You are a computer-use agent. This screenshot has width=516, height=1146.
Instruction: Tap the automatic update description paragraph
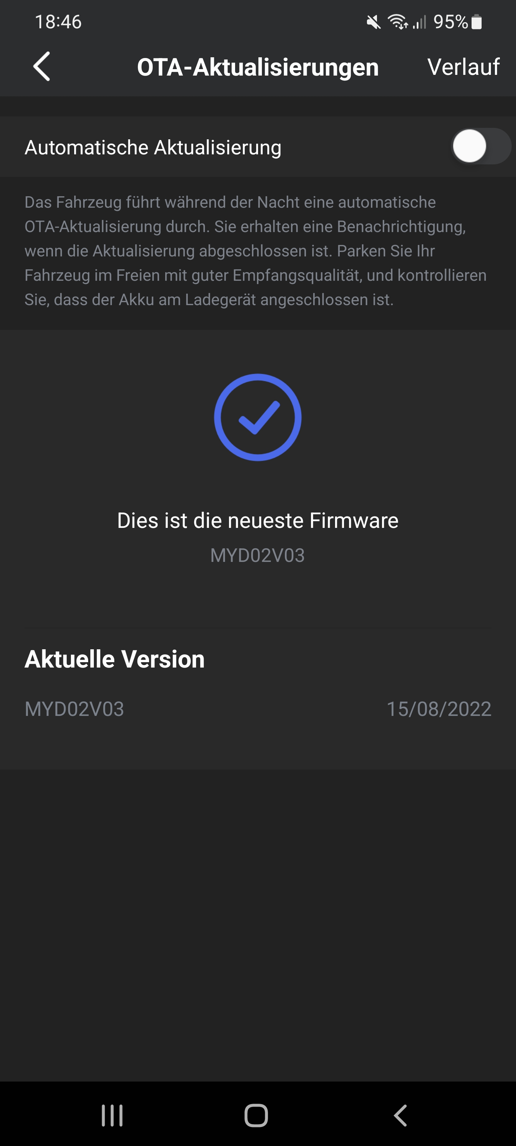[x=255, y=251]
